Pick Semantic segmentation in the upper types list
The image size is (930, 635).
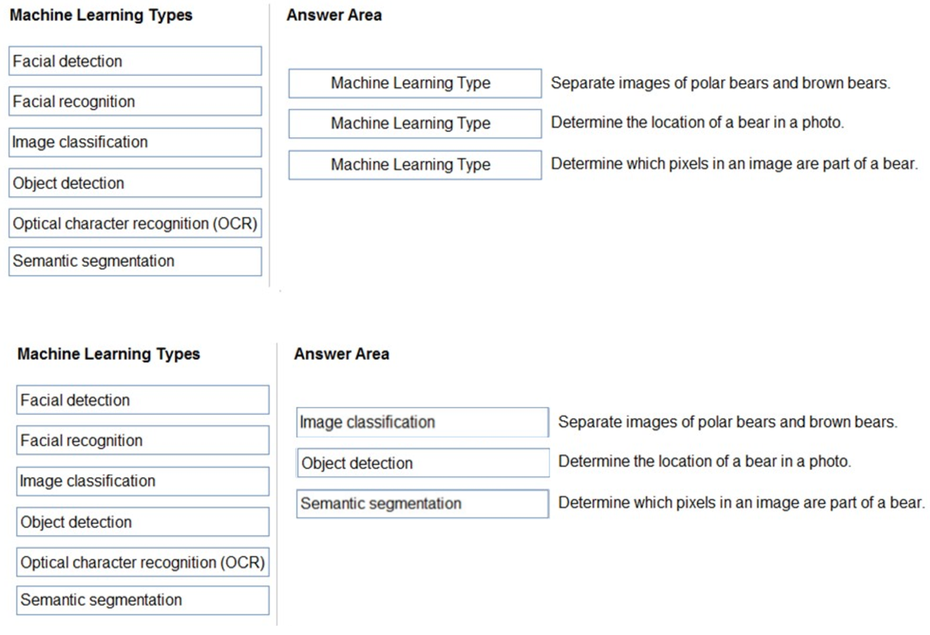[x=135, y=261]
